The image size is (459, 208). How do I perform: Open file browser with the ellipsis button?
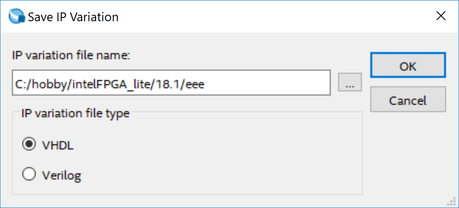[350, 83]
